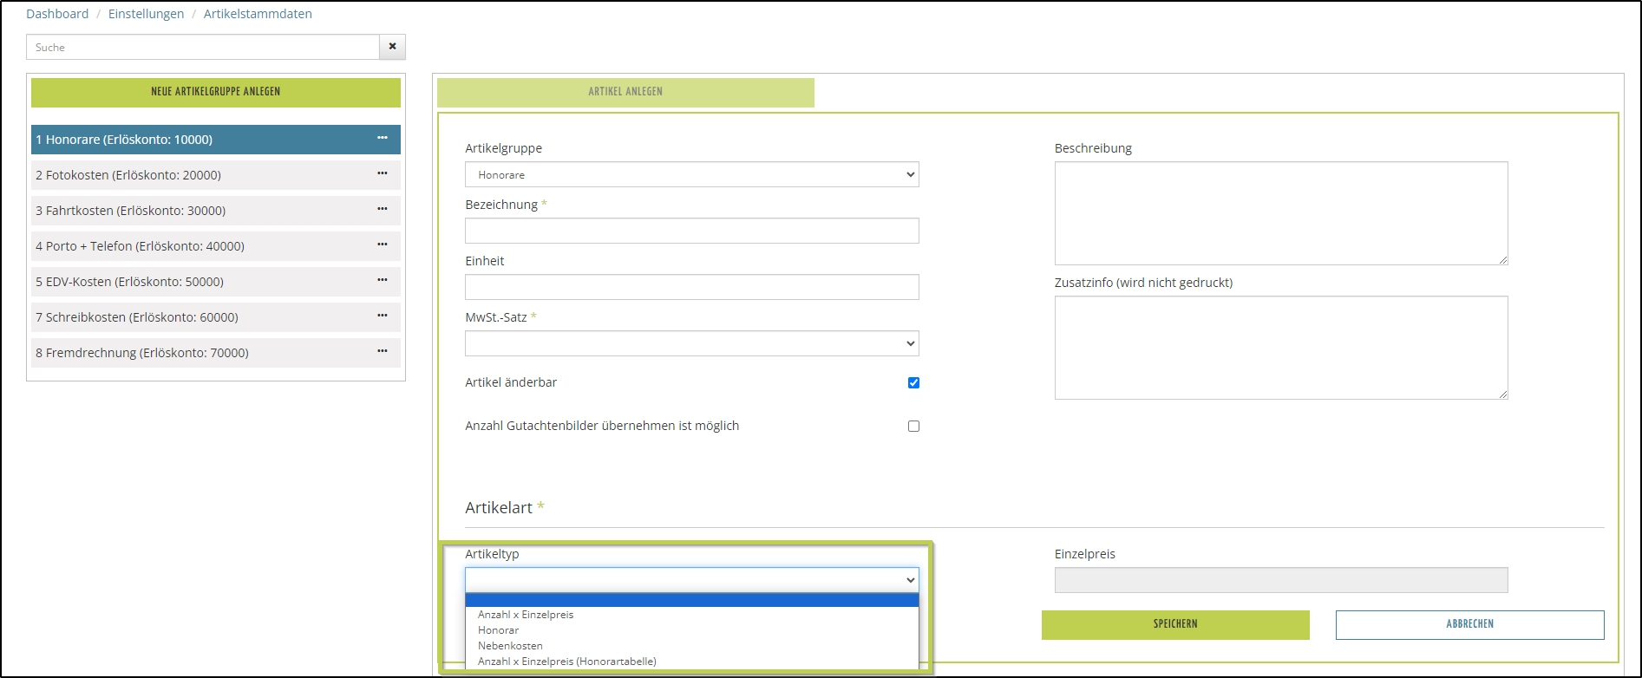Open the three-dot menu for Fotokosten group

pyautogui.click(x=382, y=174)
